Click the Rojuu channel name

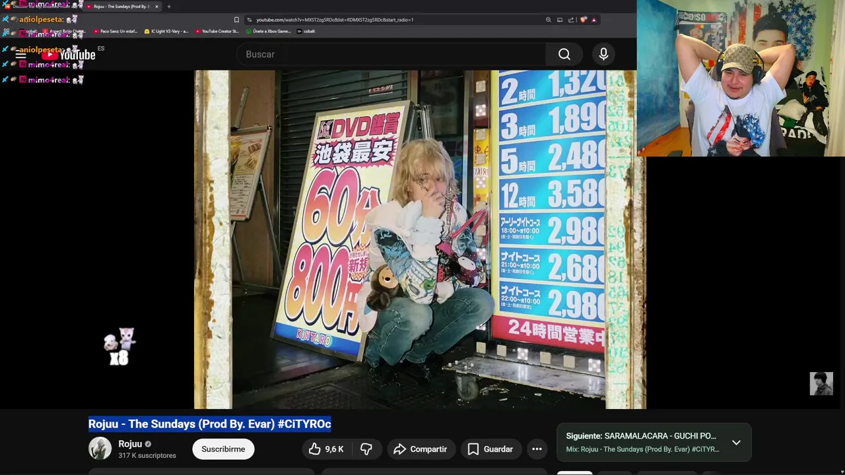[x=130, y=444]
